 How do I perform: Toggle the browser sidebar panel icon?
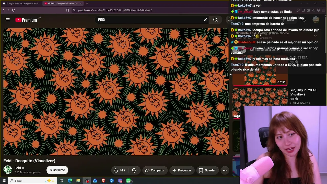[303, 10]
